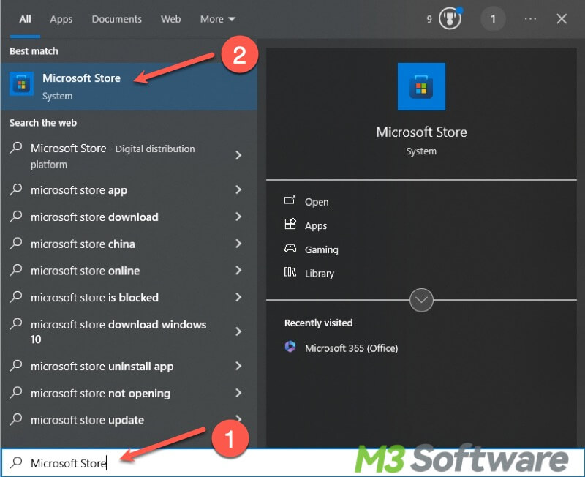The image size is (585, 477).
Task: Click search icon beside microsoft store download
Action: pyautogui.click(x=15, y=217)
